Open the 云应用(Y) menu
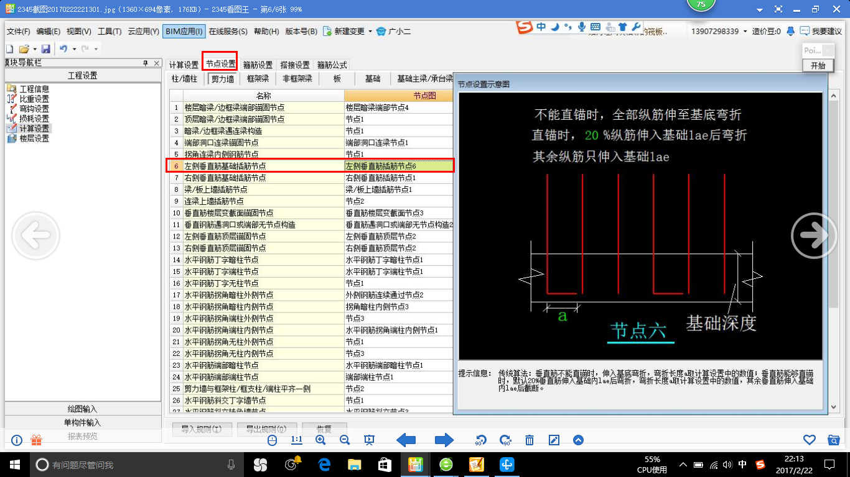Screen dimensions: 850x477 (x=144, y=32)
